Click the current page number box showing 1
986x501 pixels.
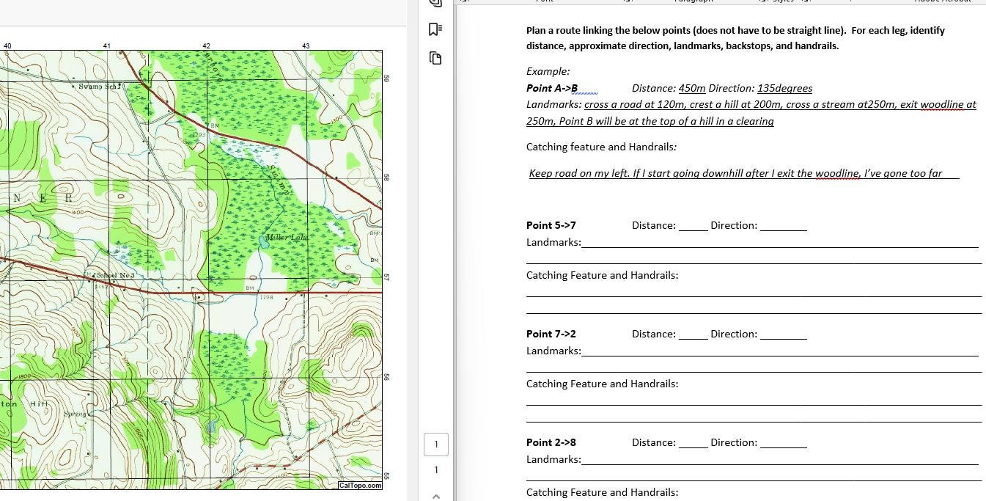pyautogui.click(x=436, y=444)
